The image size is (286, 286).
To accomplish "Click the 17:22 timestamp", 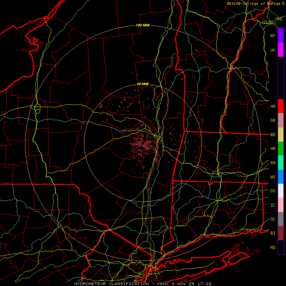I will (x=205, y=284).
